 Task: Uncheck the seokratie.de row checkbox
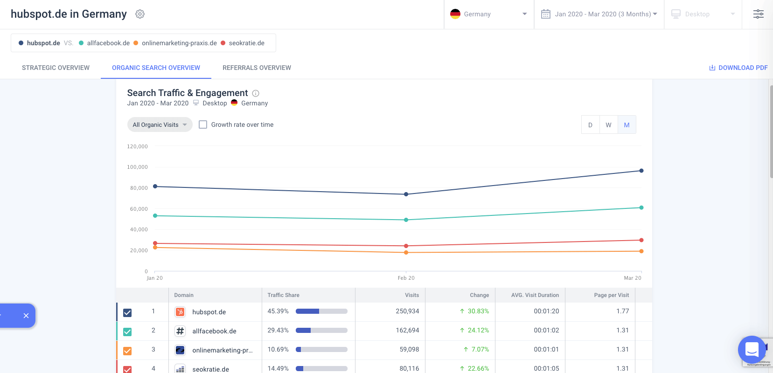pyautogui.click(x=127, y=369)
